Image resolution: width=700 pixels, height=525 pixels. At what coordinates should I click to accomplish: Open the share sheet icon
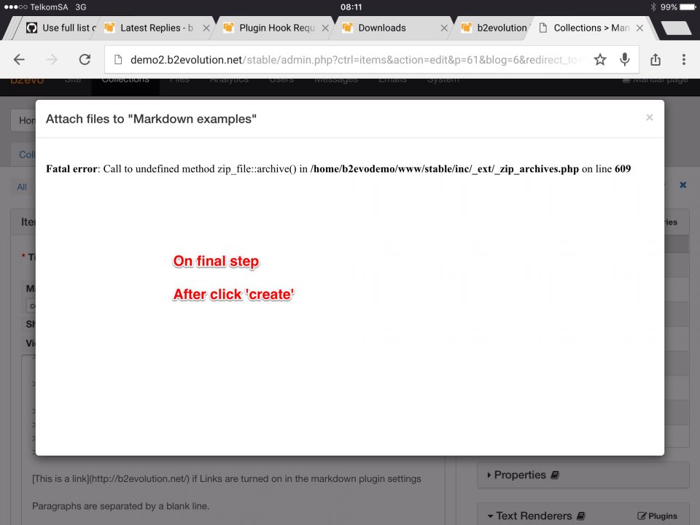pos(656,59)
